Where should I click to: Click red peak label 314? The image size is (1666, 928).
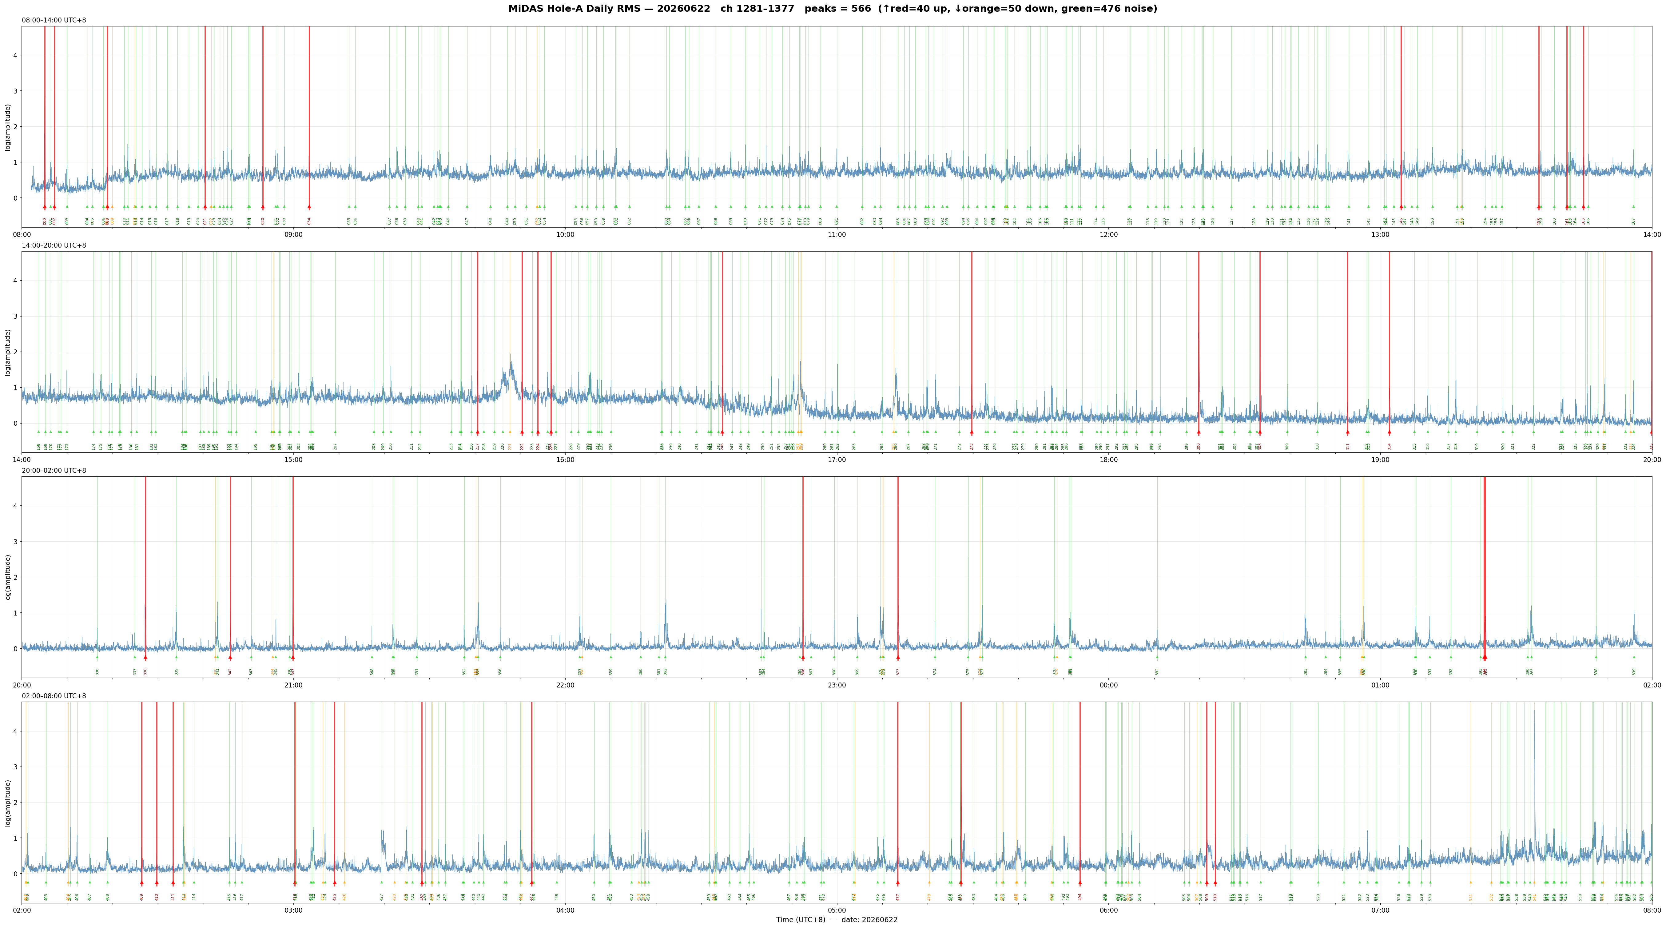(x=1389, y=446)
